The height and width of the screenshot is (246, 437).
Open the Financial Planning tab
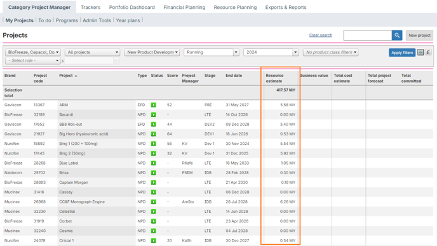pyautogui.click(x=184, y=7)
